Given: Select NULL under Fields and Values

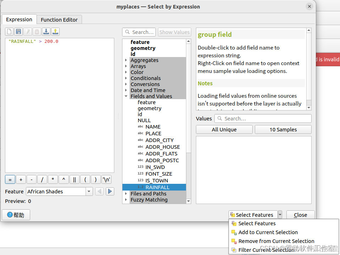Looking at the screenshot, I should click(x=144, y=120).
